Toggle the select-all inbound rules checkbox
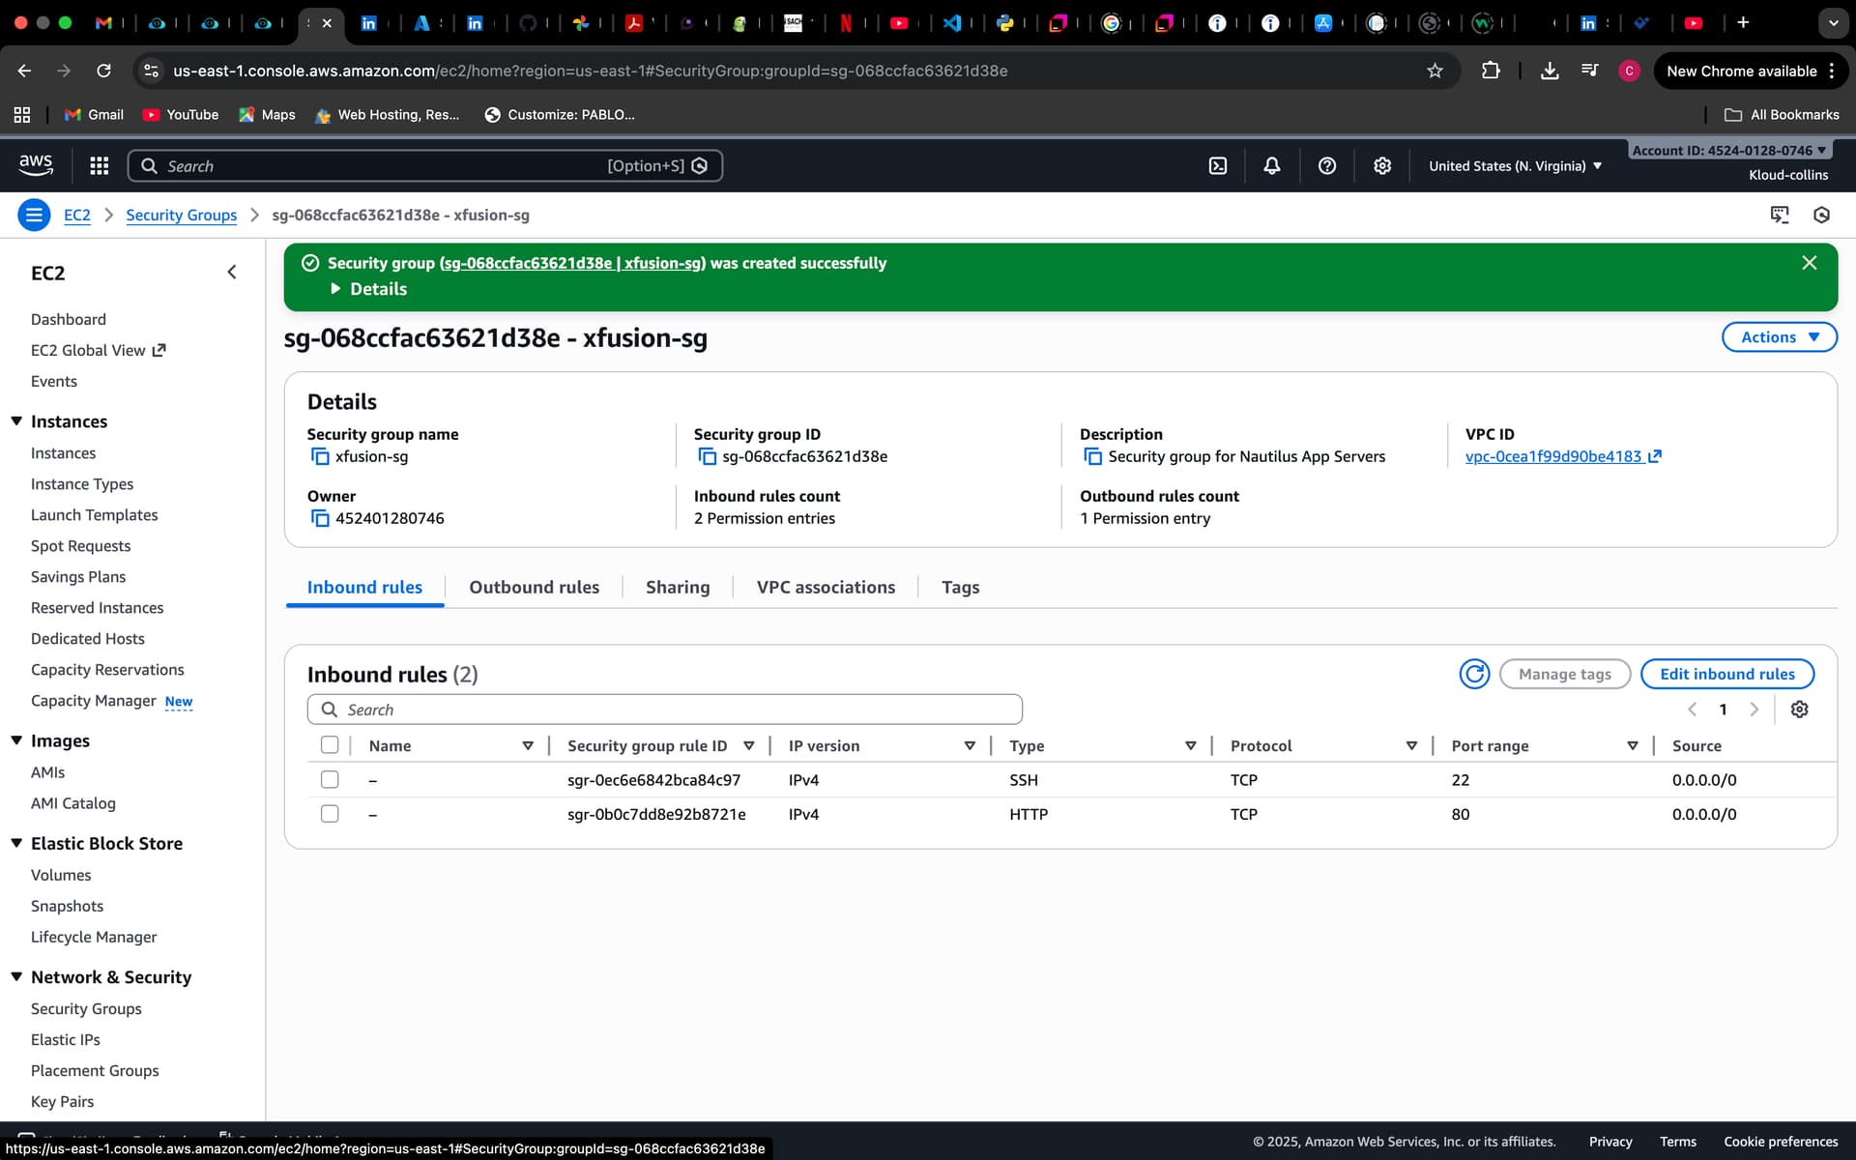This screenshot has height=1160, width=1856. click(330, 745)
